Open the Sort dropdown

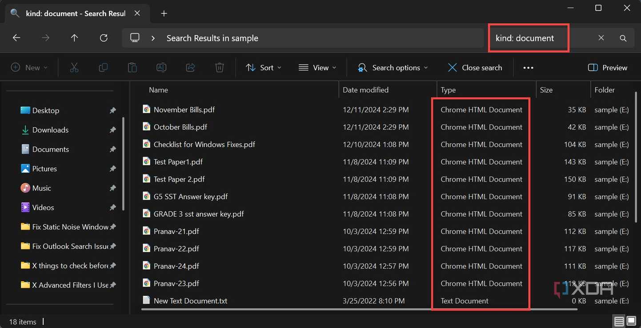tap(264, 68)
